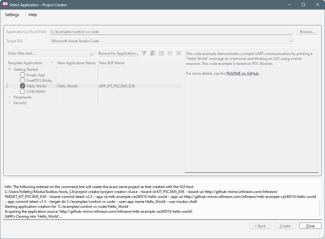Screen dimensions: 325x239
Task: Clear the filter text eraser icon
Action: click(92, 53)
